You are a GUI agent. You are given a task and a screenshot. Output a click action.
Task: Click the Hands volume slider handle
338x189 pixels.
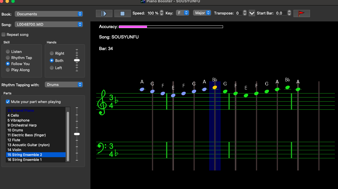[x=77, y=60]
